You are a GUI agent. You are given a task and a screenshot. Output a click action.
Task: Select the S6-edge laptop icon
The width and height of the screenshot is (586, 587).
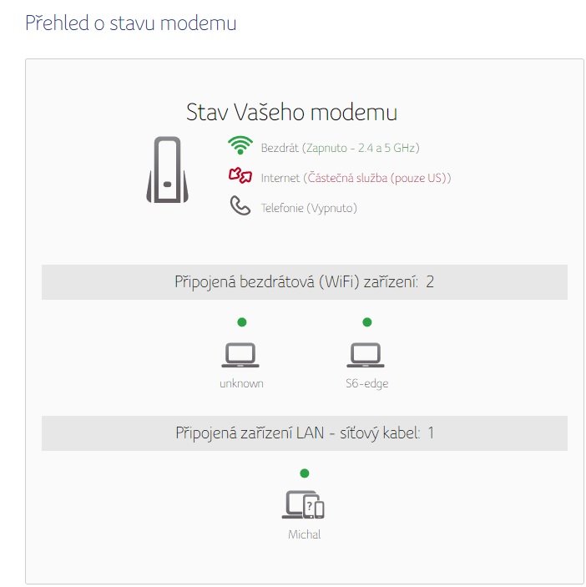366,355
